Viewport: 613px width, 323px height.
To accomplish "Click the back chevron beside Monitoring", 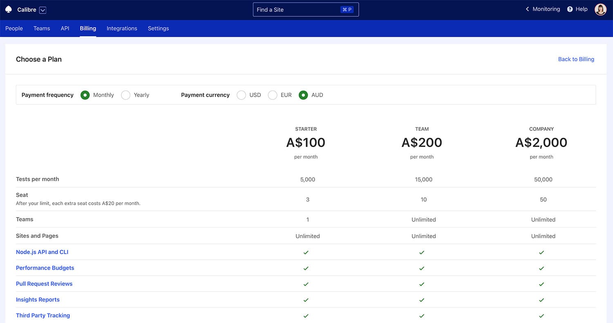I will point(527,9).
